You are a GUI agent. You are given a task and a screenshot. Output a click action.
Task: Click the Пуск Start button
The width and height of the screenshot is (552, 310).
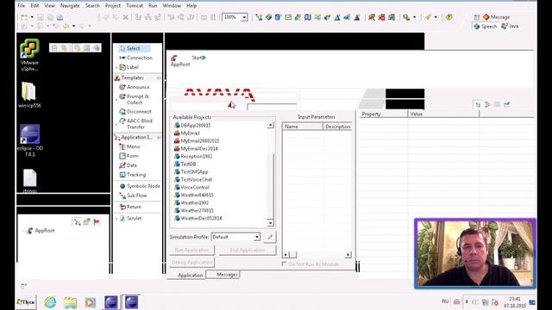click(26, 302)
